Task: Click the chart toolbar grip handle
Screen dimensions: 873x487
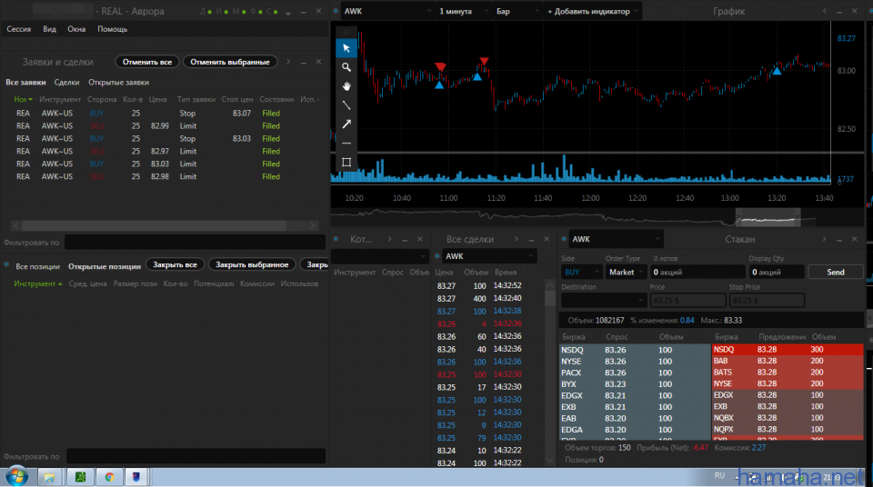Action: [346, 31]
